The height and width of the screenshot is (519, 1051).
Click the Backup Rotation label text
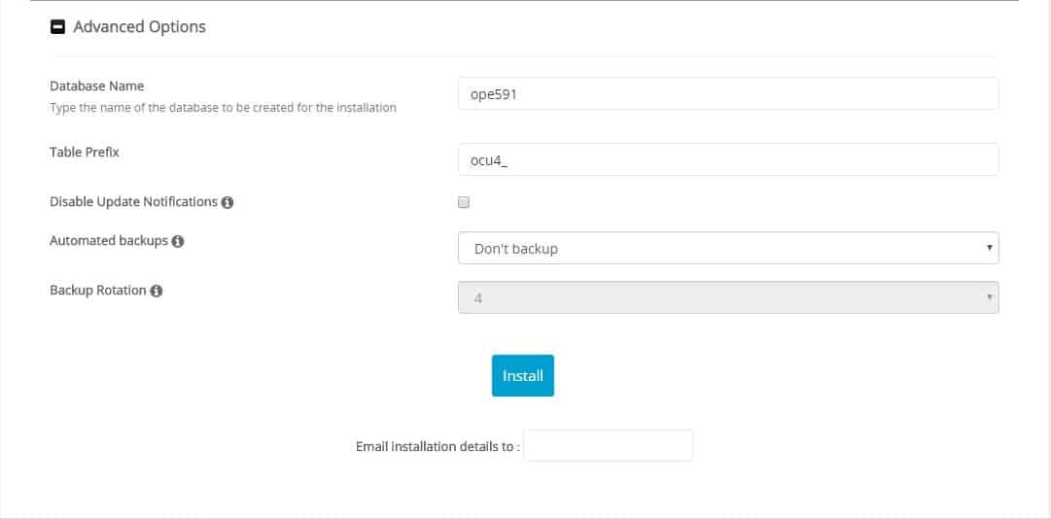98,291
